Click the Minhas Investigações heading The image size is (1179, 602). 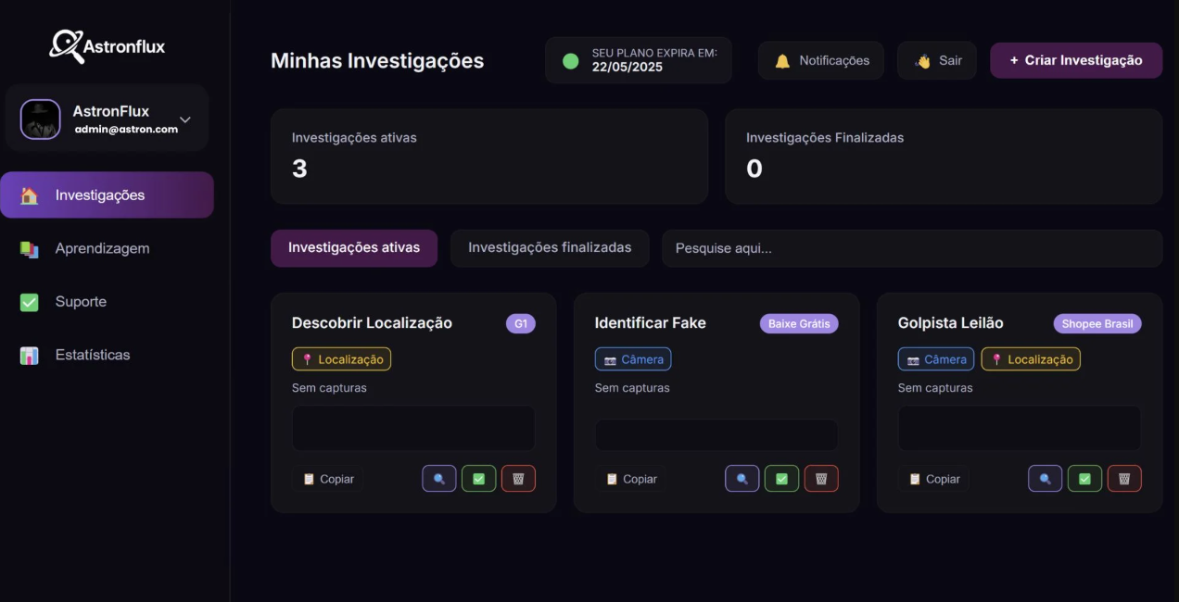click(x=377, y=61)
